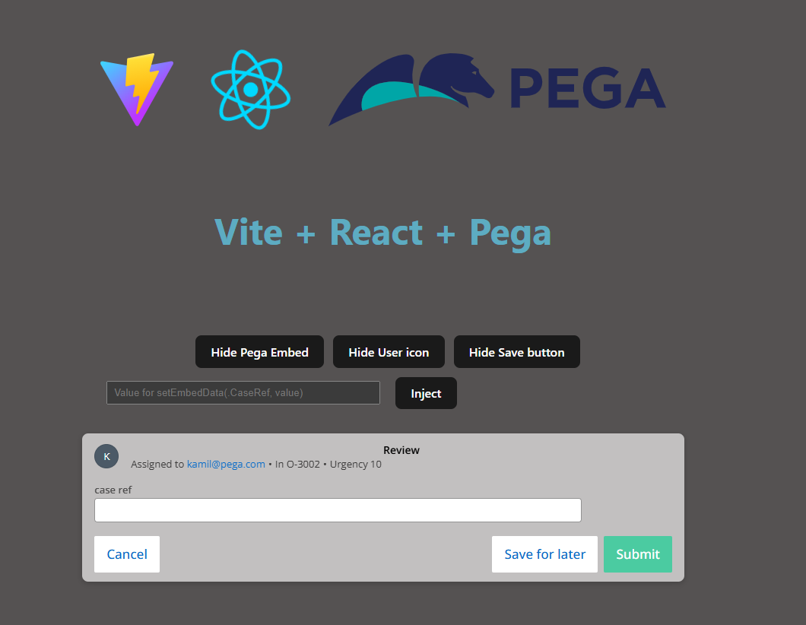
Task: Click the Review assignment title
Action: (x=401, y=449)
